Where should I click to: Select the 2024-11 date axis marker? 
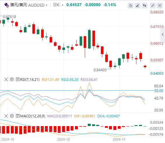pyautogui.click(x=119, y=139)
